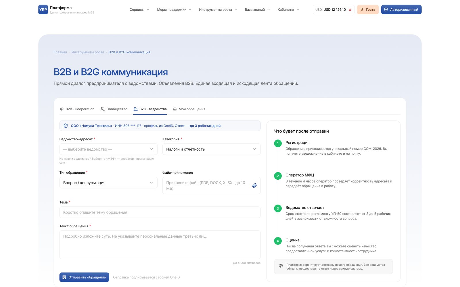This screenshot has height=287, width=460.
Task: Click the red arrow beside USD rate
Action: 350,10
